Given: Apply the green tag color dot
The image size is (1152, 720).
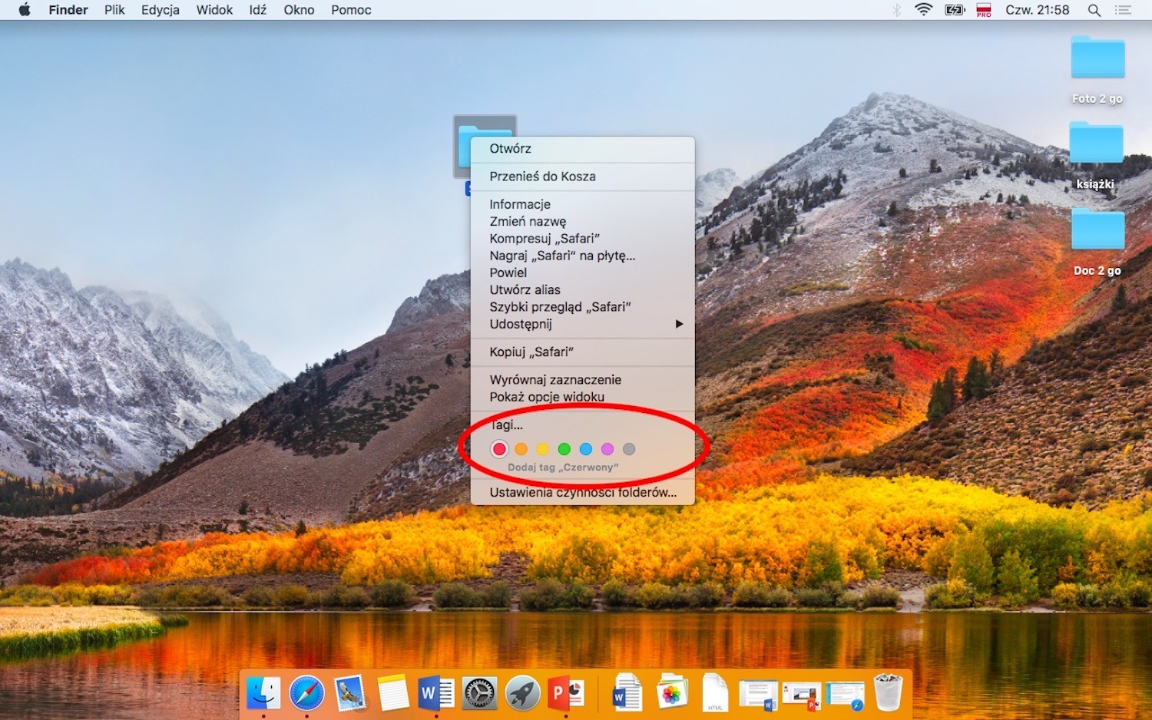Looking at the screenshot, I should pos(564,449).
